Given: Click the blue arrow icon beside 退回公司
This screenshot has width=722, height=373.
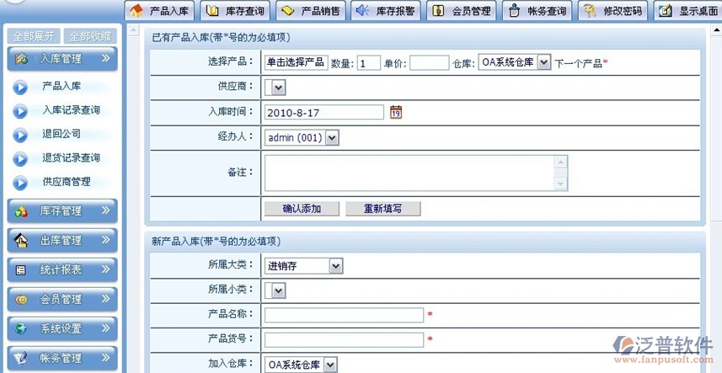Looking at the screenshot, I should 20,135.
